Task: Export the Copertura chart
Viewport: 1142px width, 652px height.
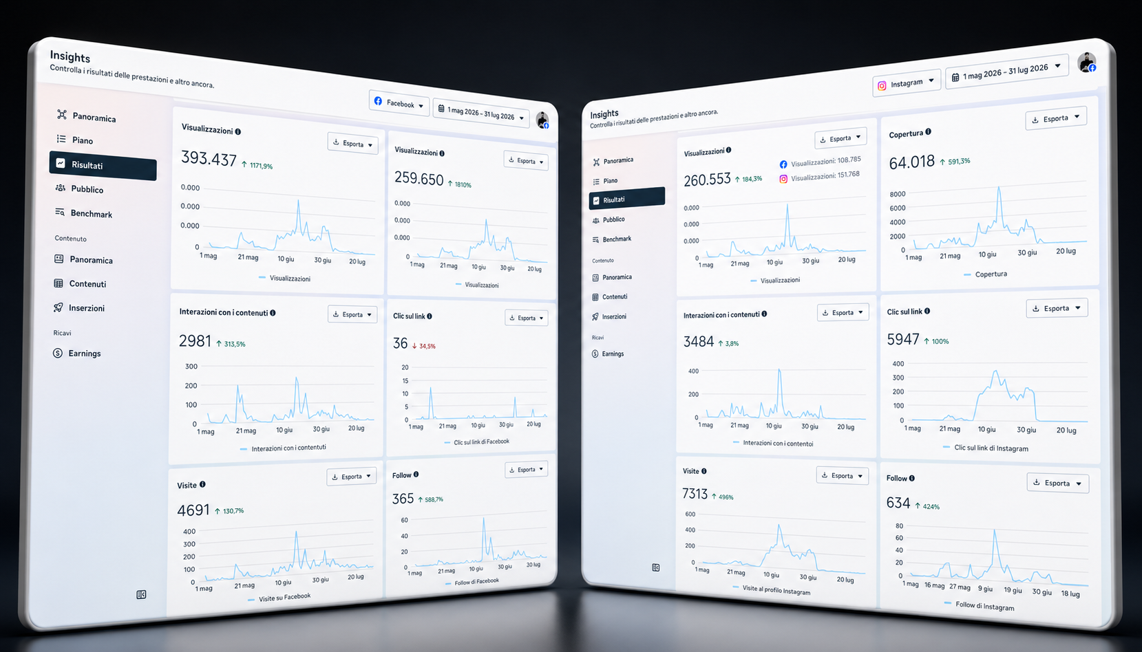Action: [x=1057, y=118]
